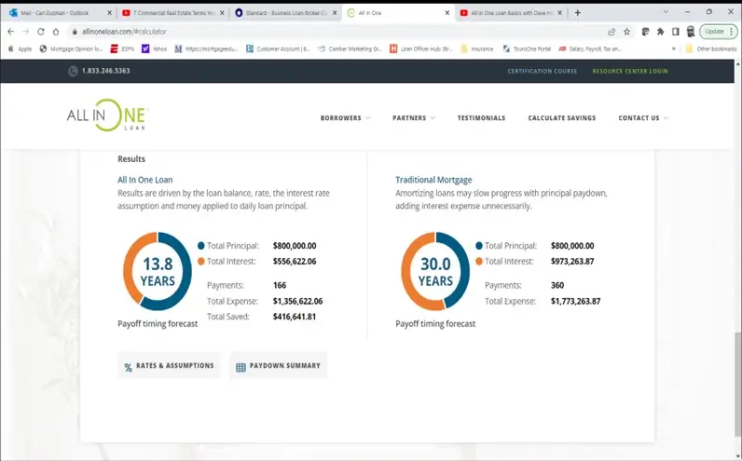Screen dimensions: 742x461
Task: Switch to the 7 Commercial Real Estate Terms tab
Action: click(x=170, y=13)
